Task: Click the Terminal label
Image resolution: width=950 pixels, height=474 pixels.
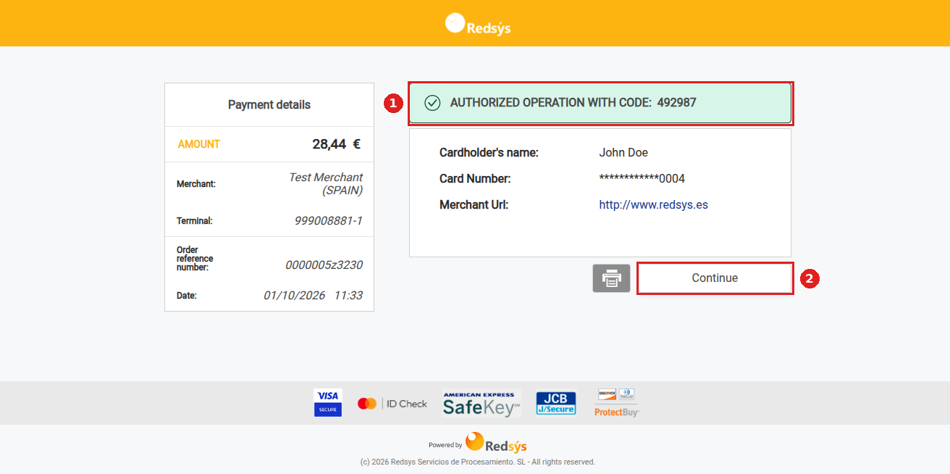Action: [x=195, y=220]
